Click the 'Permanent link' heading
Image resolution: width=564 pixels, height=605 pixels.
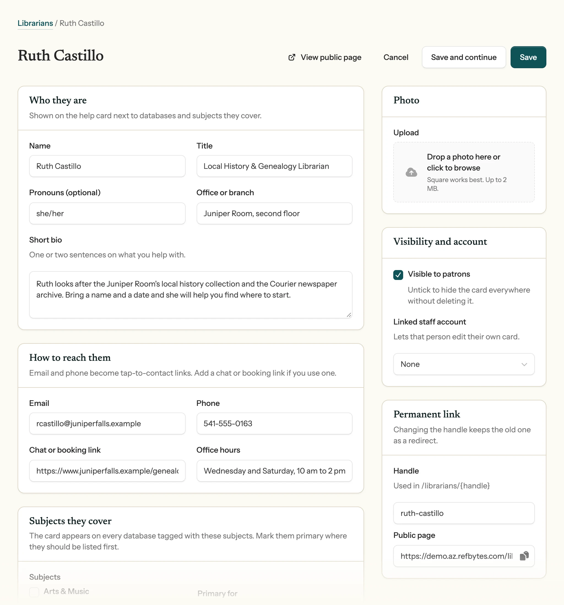[427, 414]
